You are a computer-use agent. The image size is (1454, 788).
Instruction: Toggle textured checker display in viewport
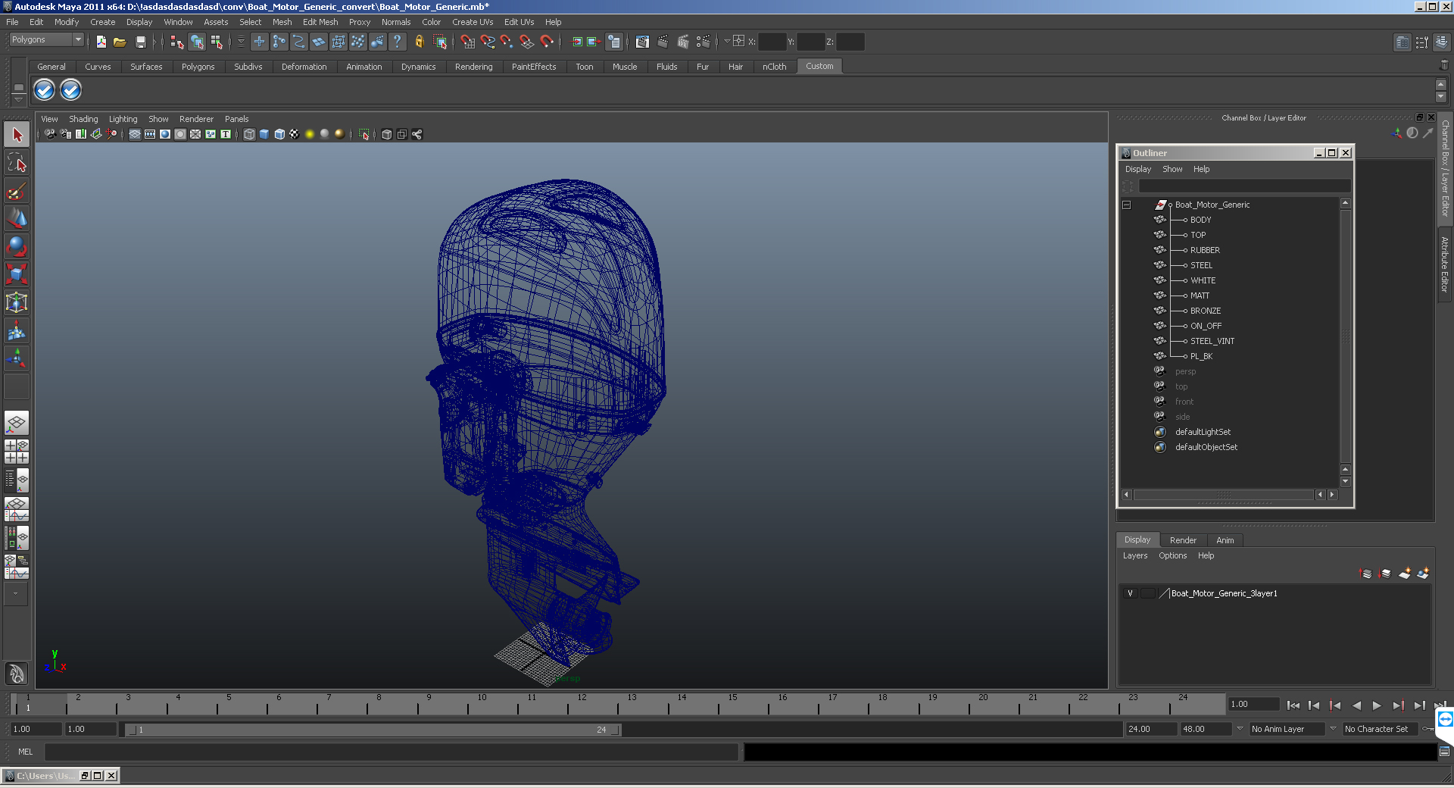pos(294,134)
